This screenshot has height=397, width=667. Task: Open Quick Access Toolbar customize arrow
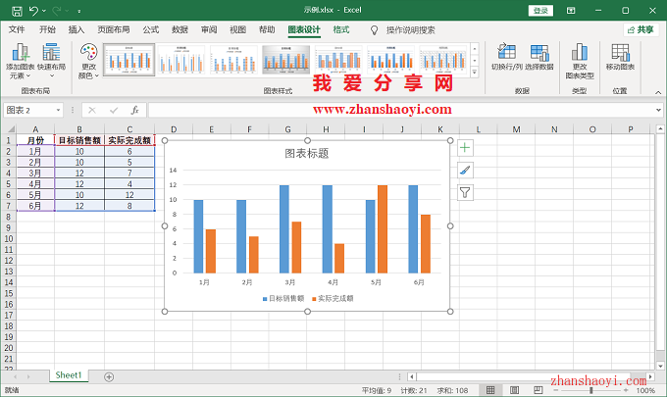[x=79, y=11]
